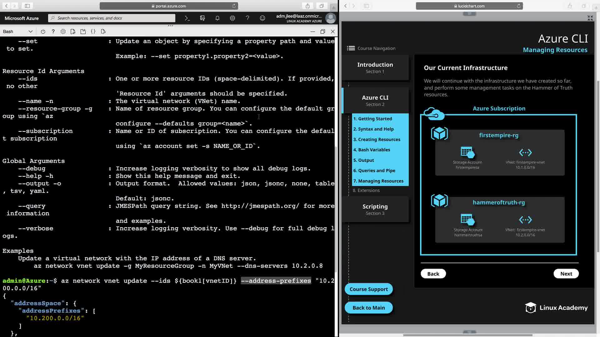The height and width of the screenshot is (337, 600).
Task: Select the 5. Output lesson
Action: coord(363,160)
